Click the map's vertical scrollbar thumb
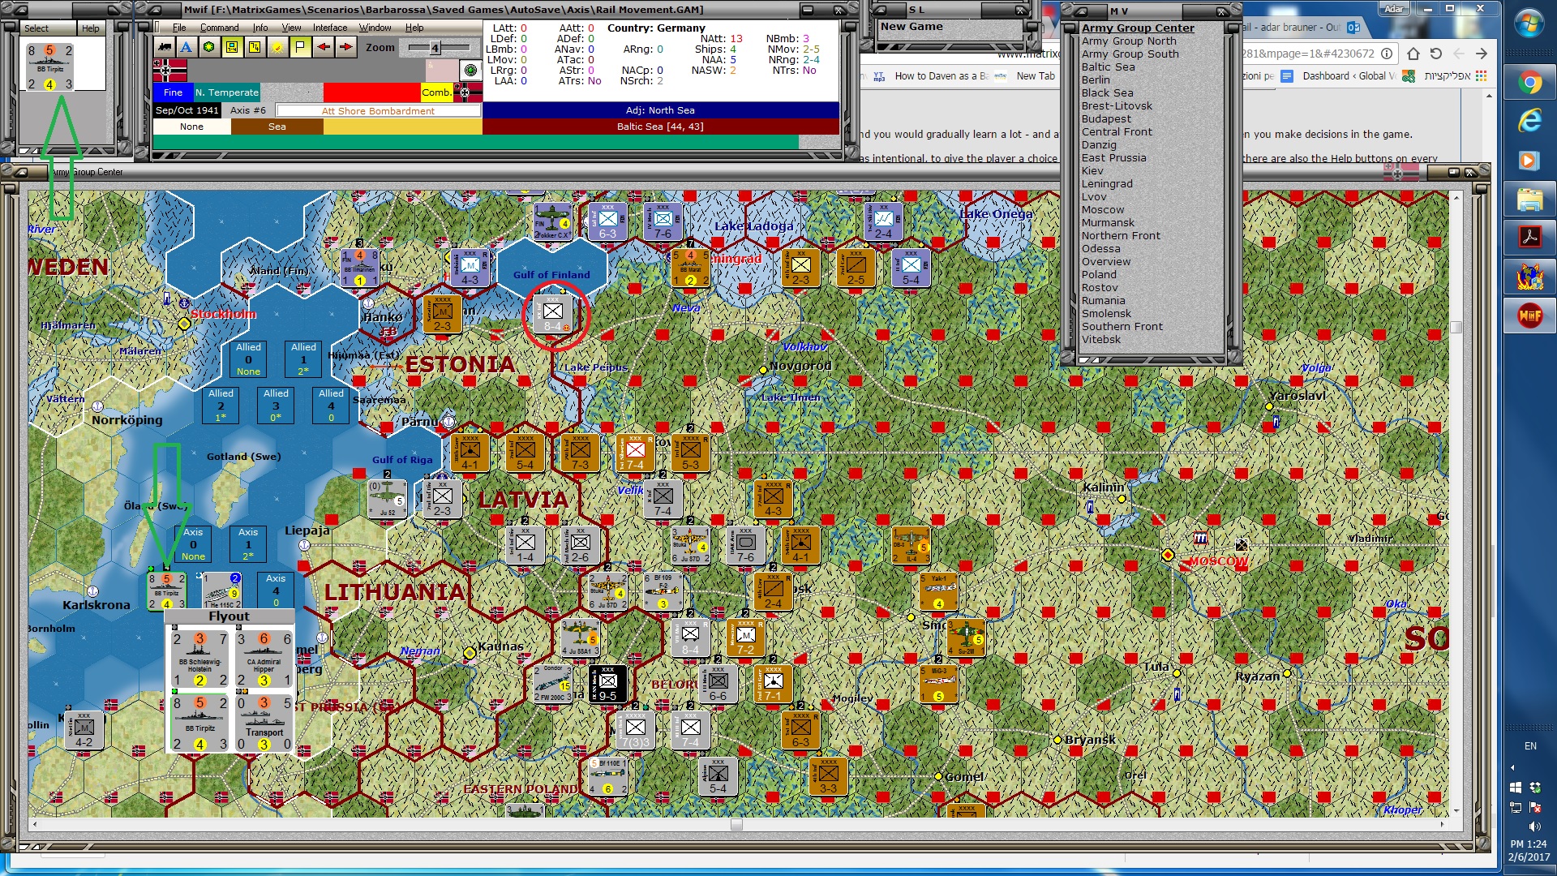 coord(1456,328)
